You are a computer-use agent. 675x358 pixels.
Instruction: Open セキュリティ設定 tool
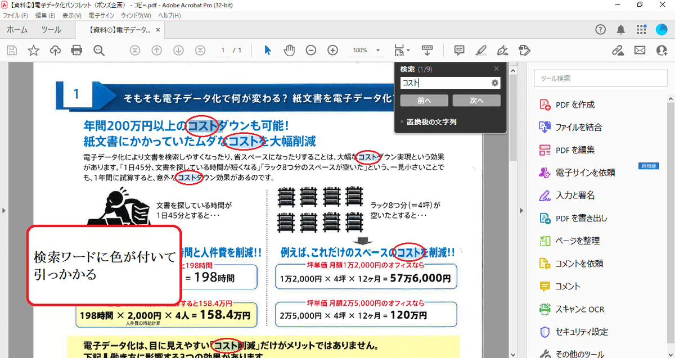(x=573, y=332)
